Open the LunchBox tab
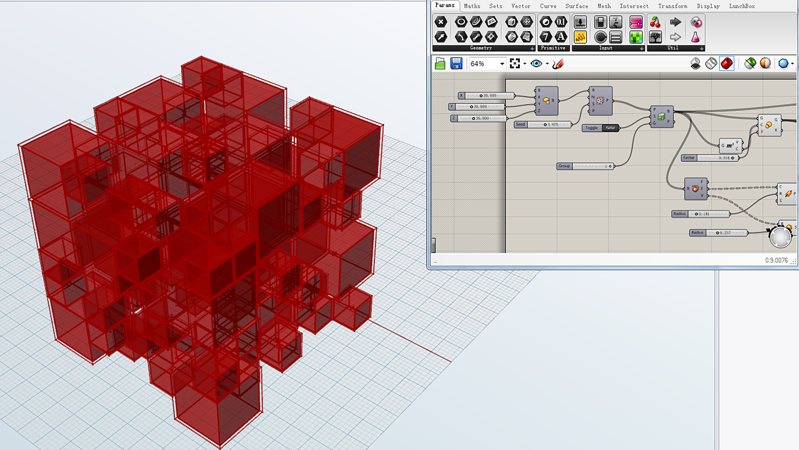 click(741, 6)
